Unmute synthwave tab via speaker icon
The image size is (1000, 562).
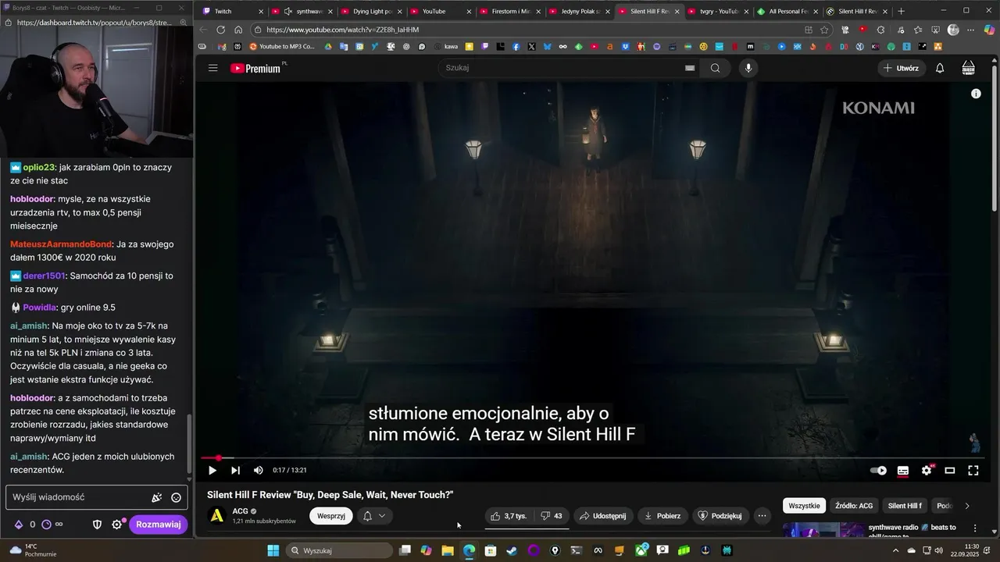click(x=288, y=11)
